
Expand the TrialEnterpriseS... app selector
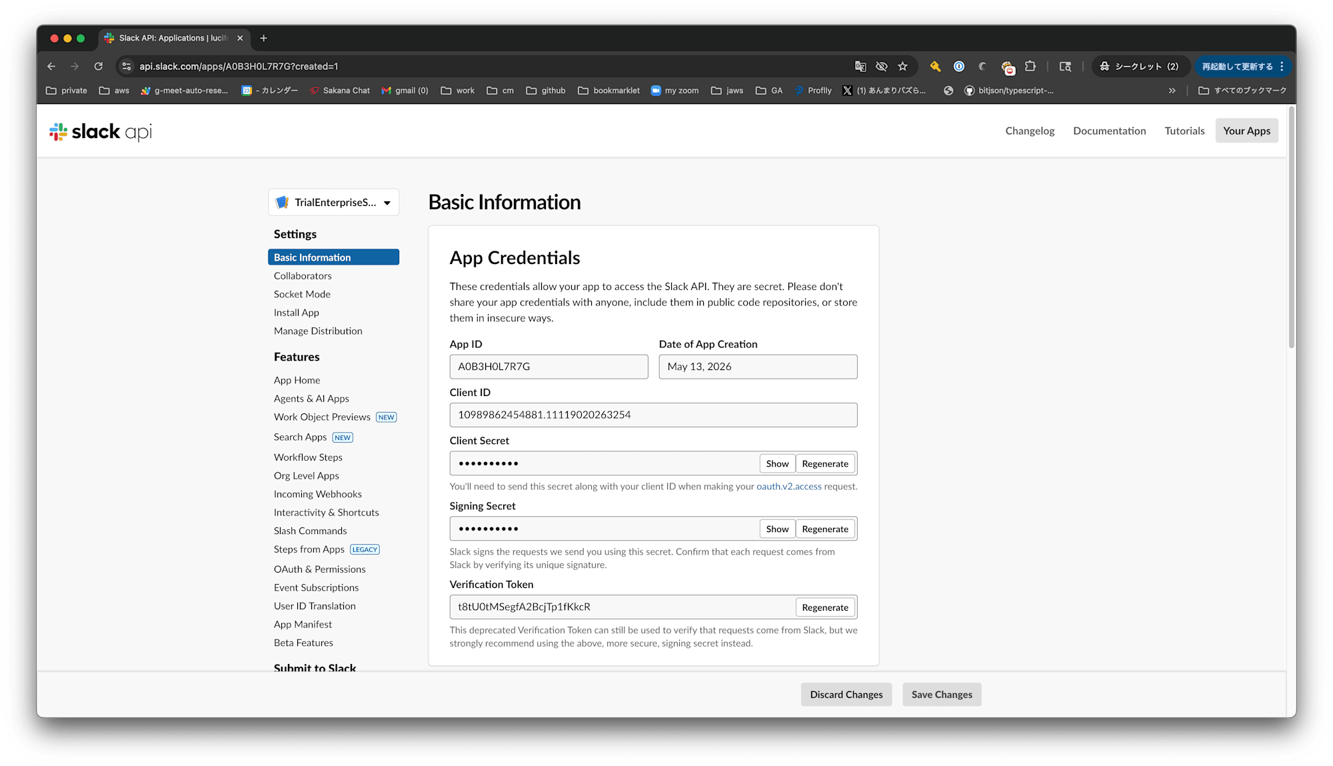tap(334, 203)
